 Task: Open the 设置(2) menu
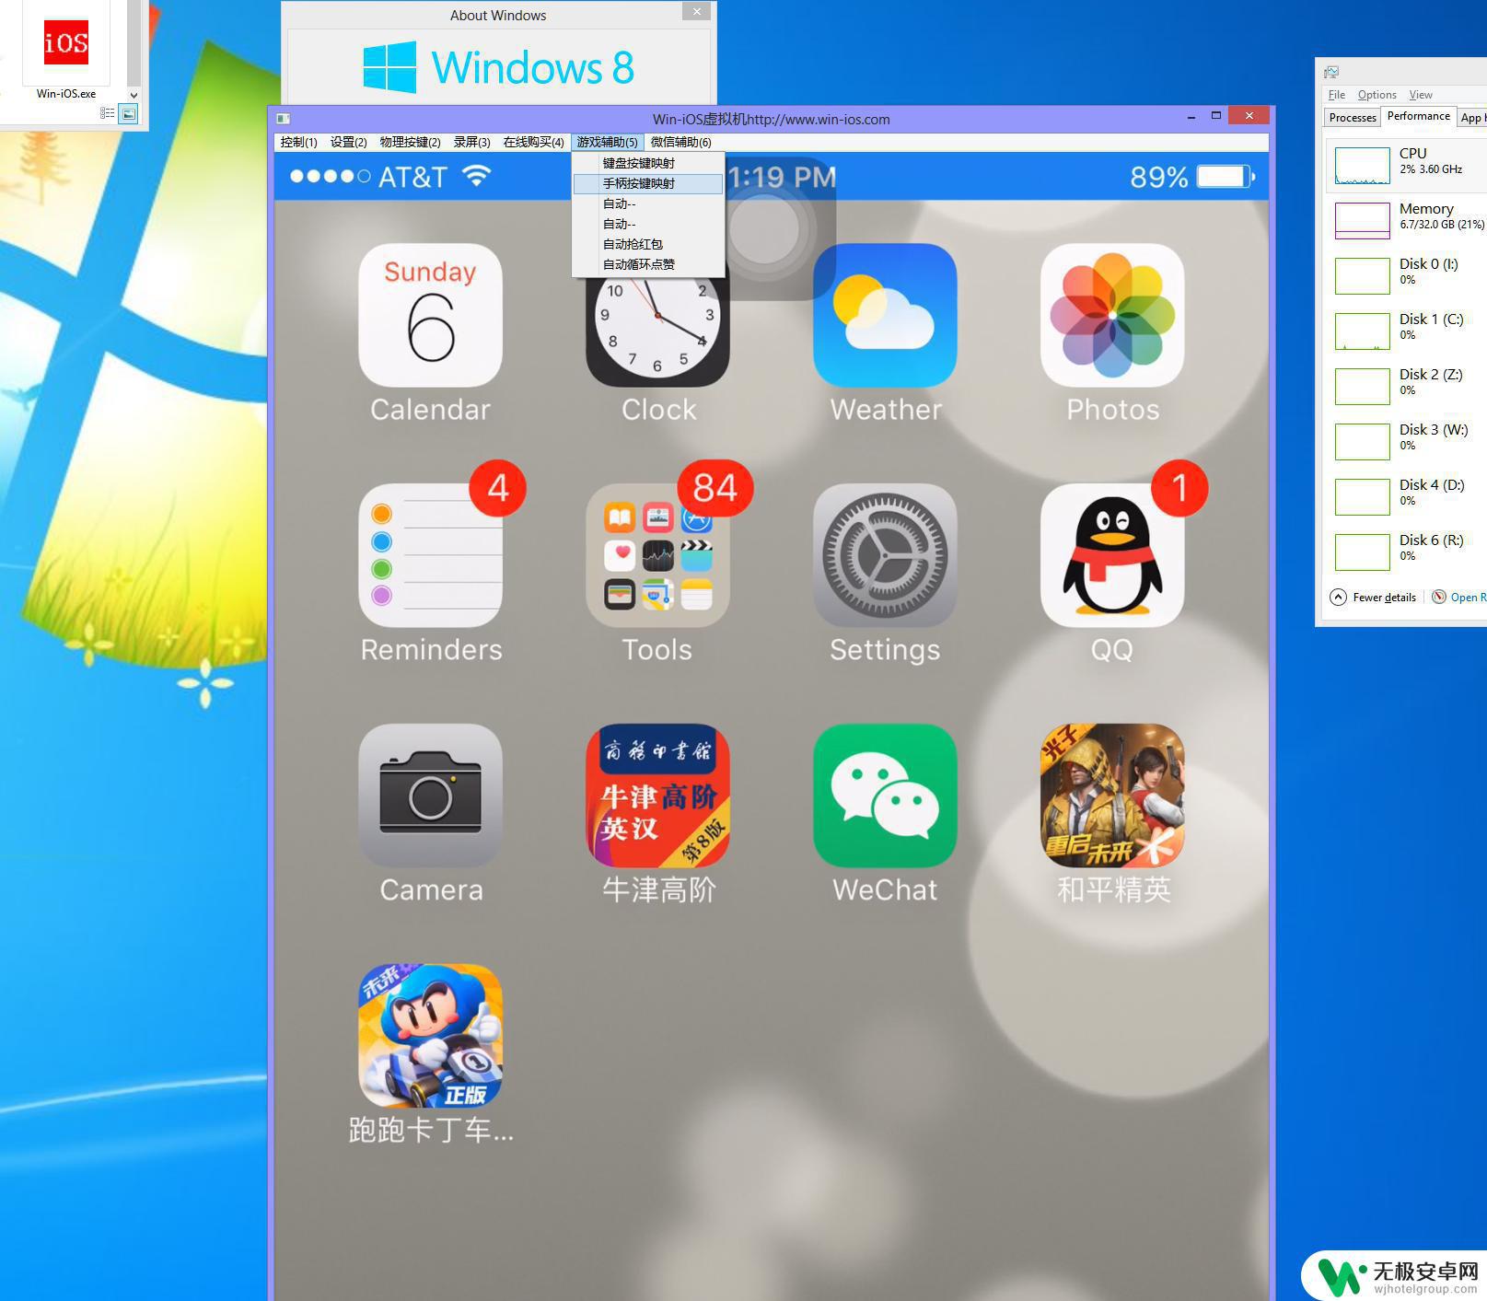coord(348,142)
